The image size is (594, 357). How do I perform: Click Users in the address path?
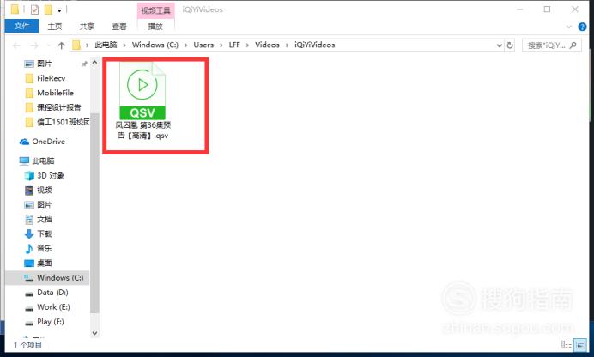click(203, 45)
